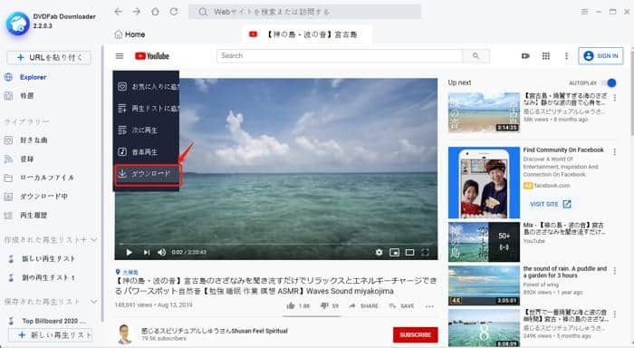Open the YouTube guide hamburger menu
The image size is (634, 348).
120,56
